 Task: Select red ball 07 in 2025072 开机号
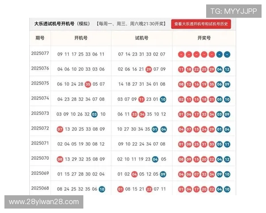click(x=60, y=129)
